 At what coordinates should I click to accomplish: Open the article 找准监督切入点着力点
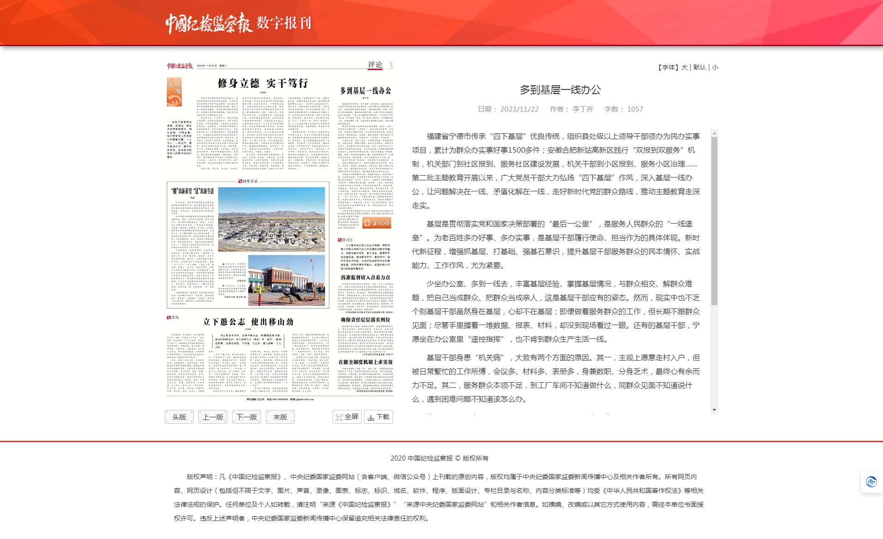[365, 278]
